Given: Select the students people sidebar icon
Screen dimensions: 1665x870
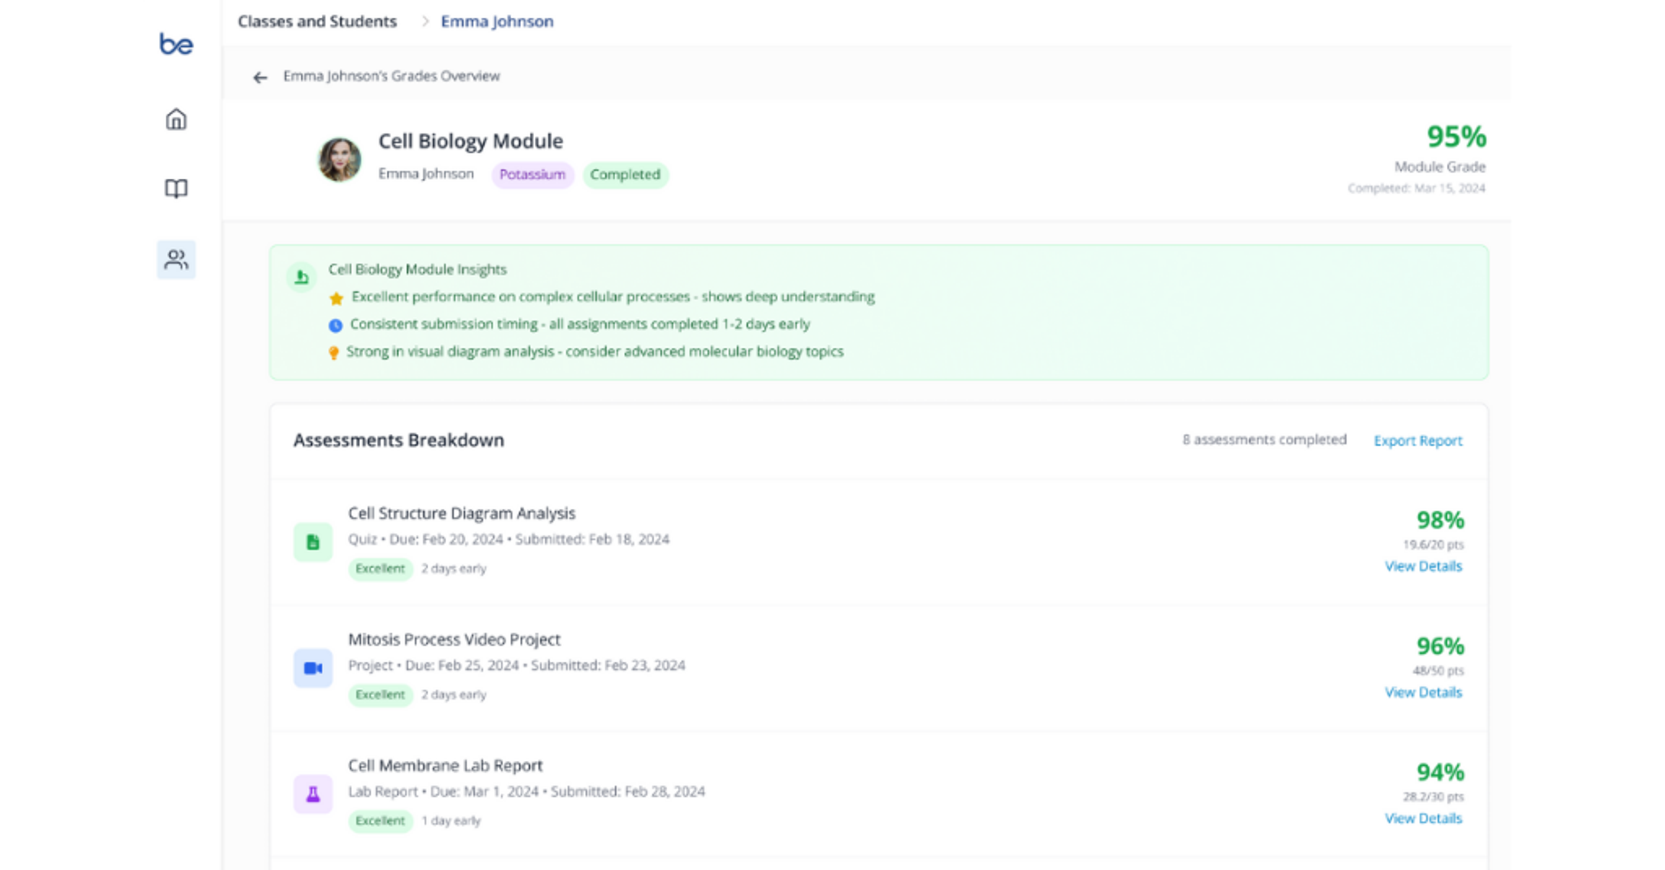Looking at the screenshot, I should [176, 260].
